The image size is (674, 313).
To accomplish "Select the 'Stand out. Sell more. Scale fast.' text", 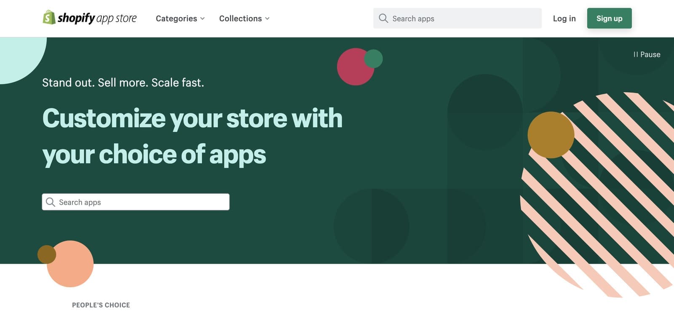I will (x=123, y=83).
